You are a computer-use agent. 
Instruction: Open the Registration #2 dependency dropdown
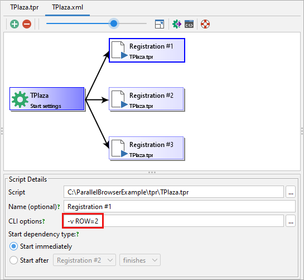85,260
